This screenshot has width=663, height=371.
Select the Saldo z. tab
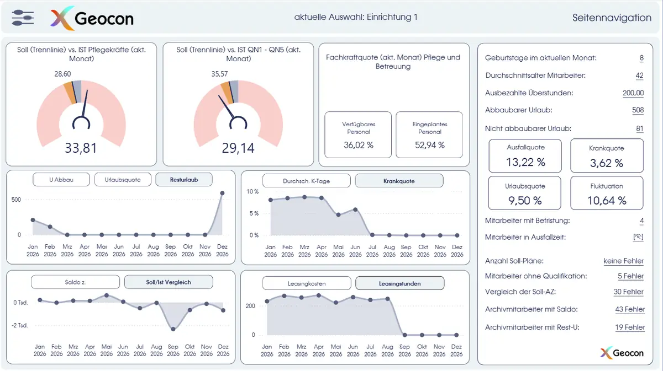coord(75,282)
